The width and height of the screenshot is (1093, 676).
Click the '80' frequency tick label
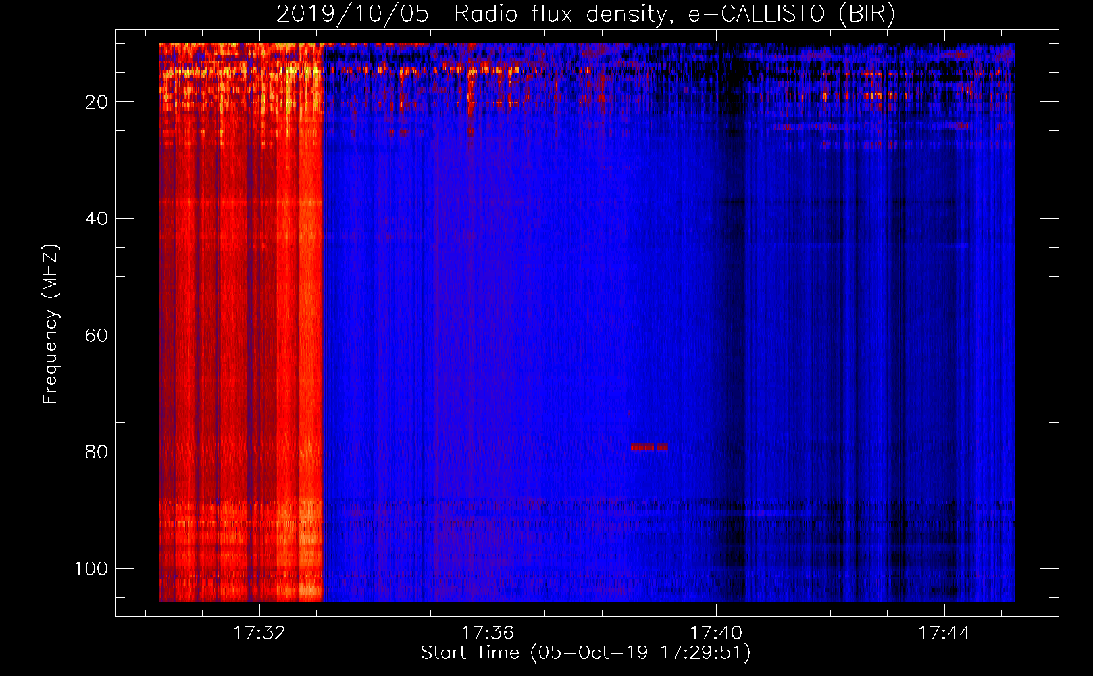[97, 452]
